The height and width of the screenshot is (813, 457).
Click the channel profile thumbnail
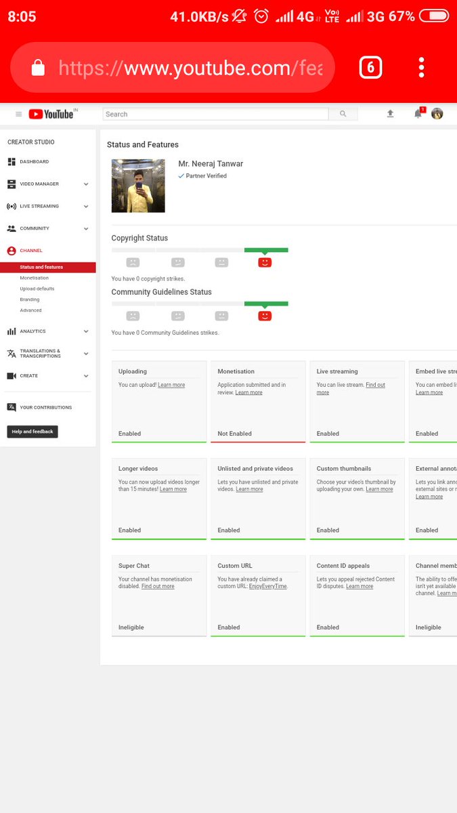[x=138, y=186]
